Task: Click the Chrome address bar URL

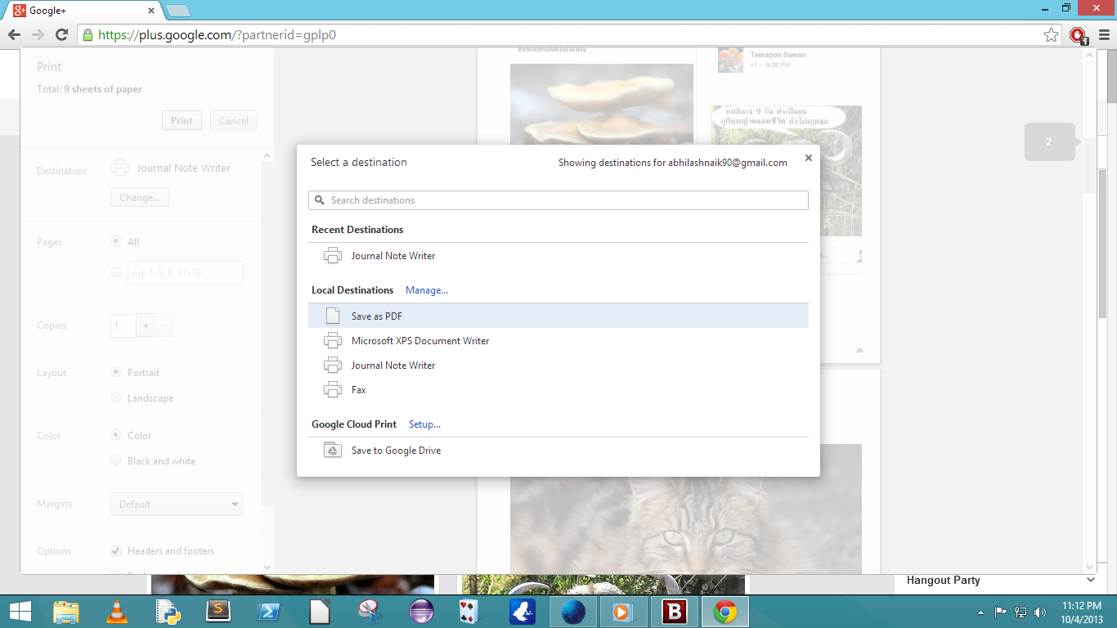Action: (218, 35)
